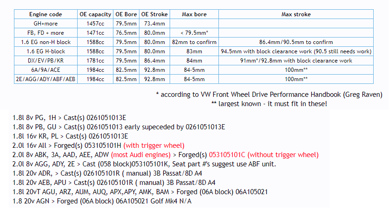This screenshot has height=209, width=389.
Task: Click the '73.4mm' stroke cell
Action: point(154,24)
